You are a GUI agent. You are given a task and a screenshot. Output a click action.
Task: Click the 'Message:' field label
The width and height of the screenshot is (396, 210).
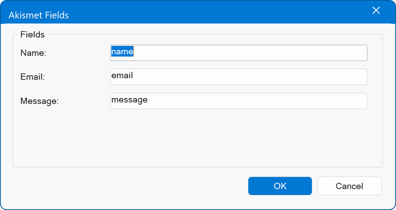point(39,101)
